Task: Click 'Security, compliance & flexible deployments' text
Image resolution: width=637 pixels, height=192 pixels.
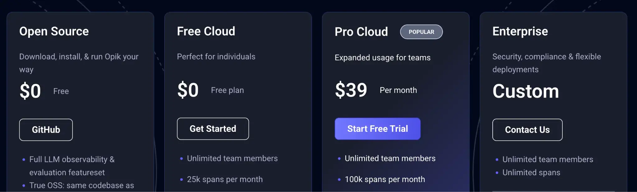Action: tap(546, 63)
